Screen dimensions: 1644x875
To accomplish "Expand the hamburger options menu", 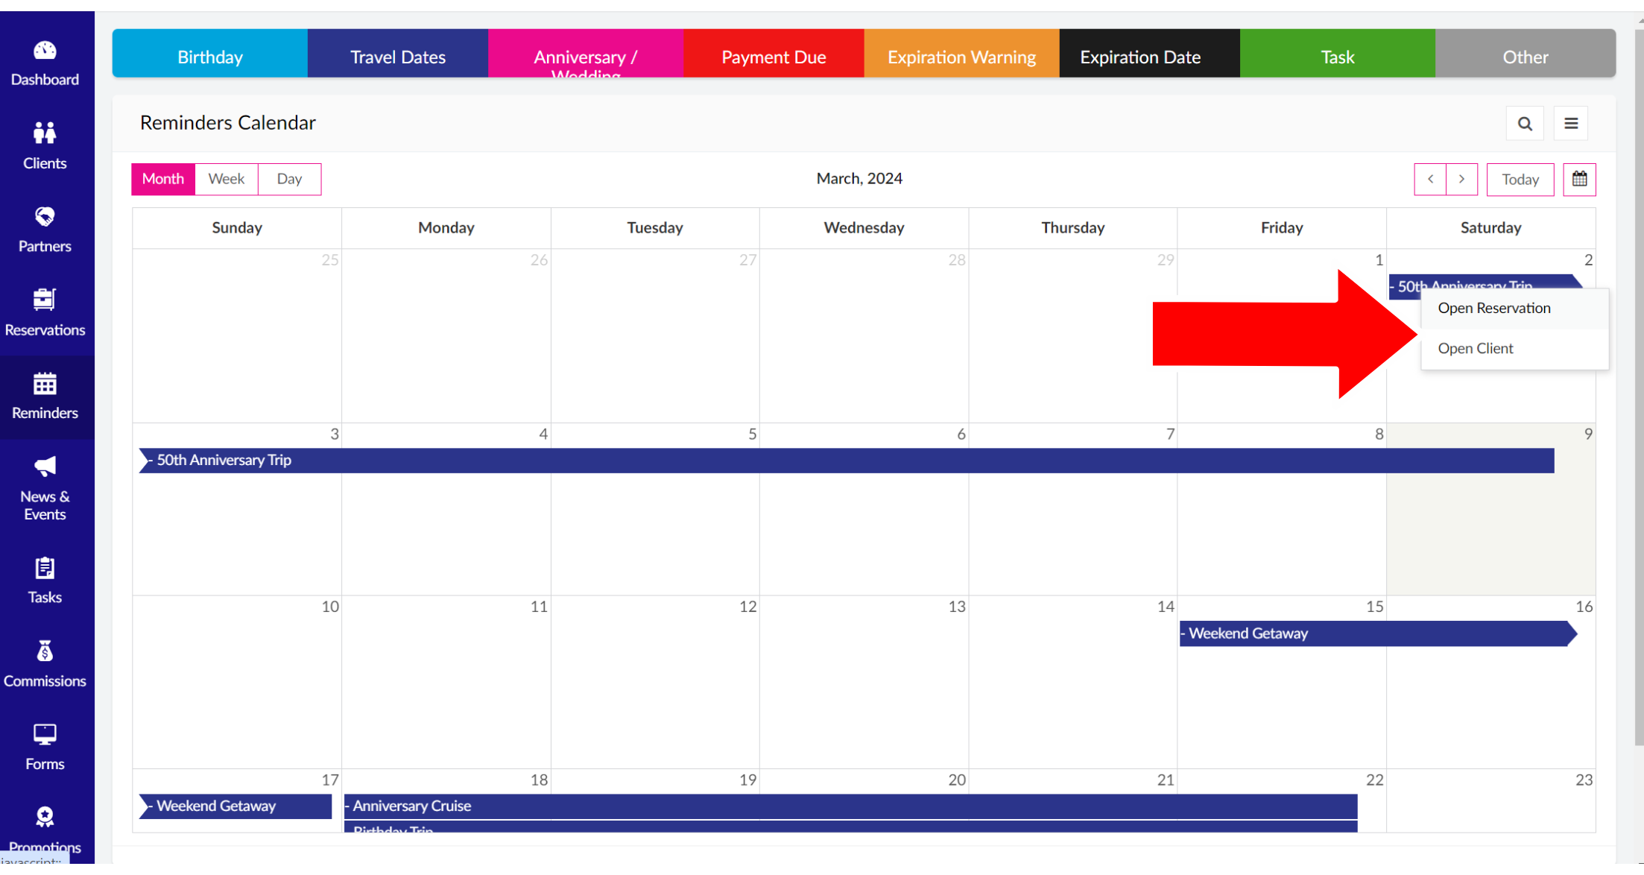I will 1571,124.
